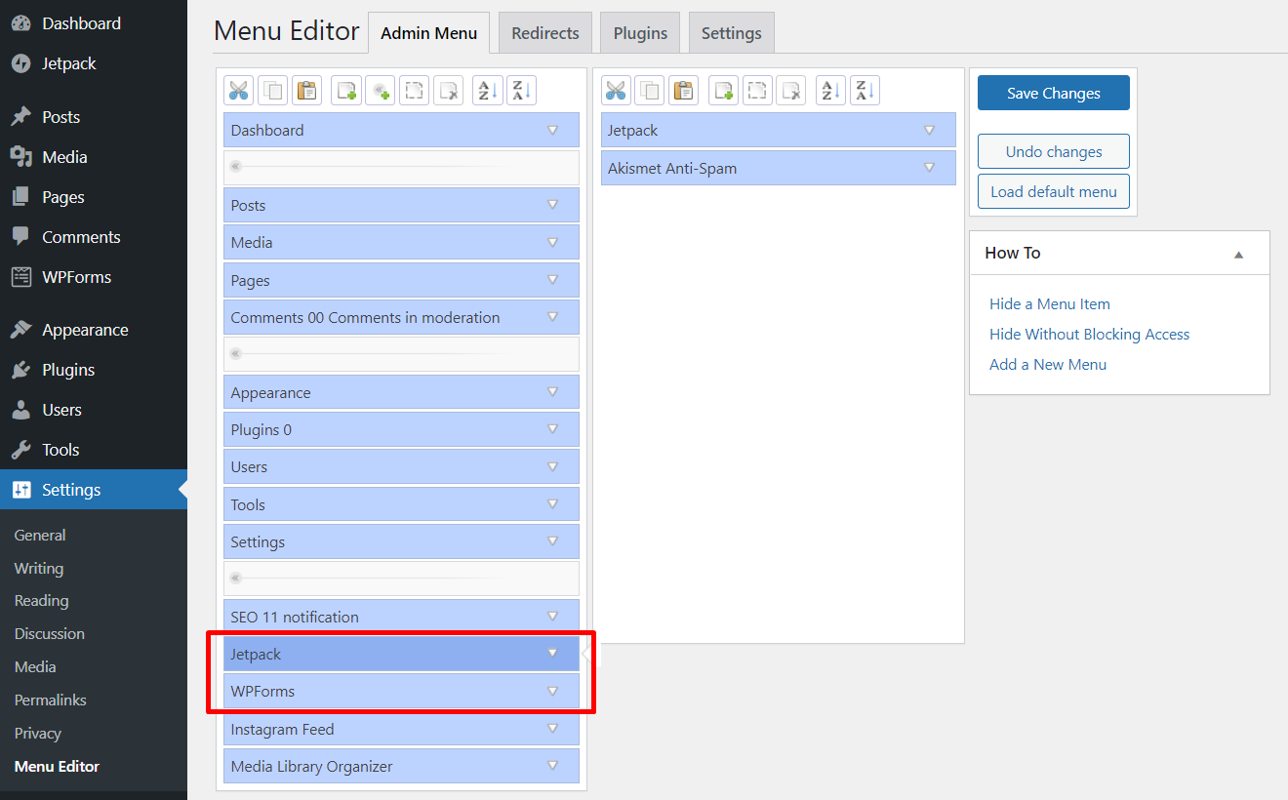The height and width of the screenshot is (800, 1288).
Task: Click the WPForms icon in the WordPress sidebar
Action: [21, 277]
